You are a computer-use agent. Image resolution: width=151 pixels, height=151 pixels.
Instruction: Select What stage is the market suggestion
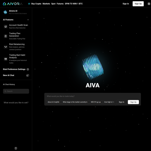coord(75,102)
